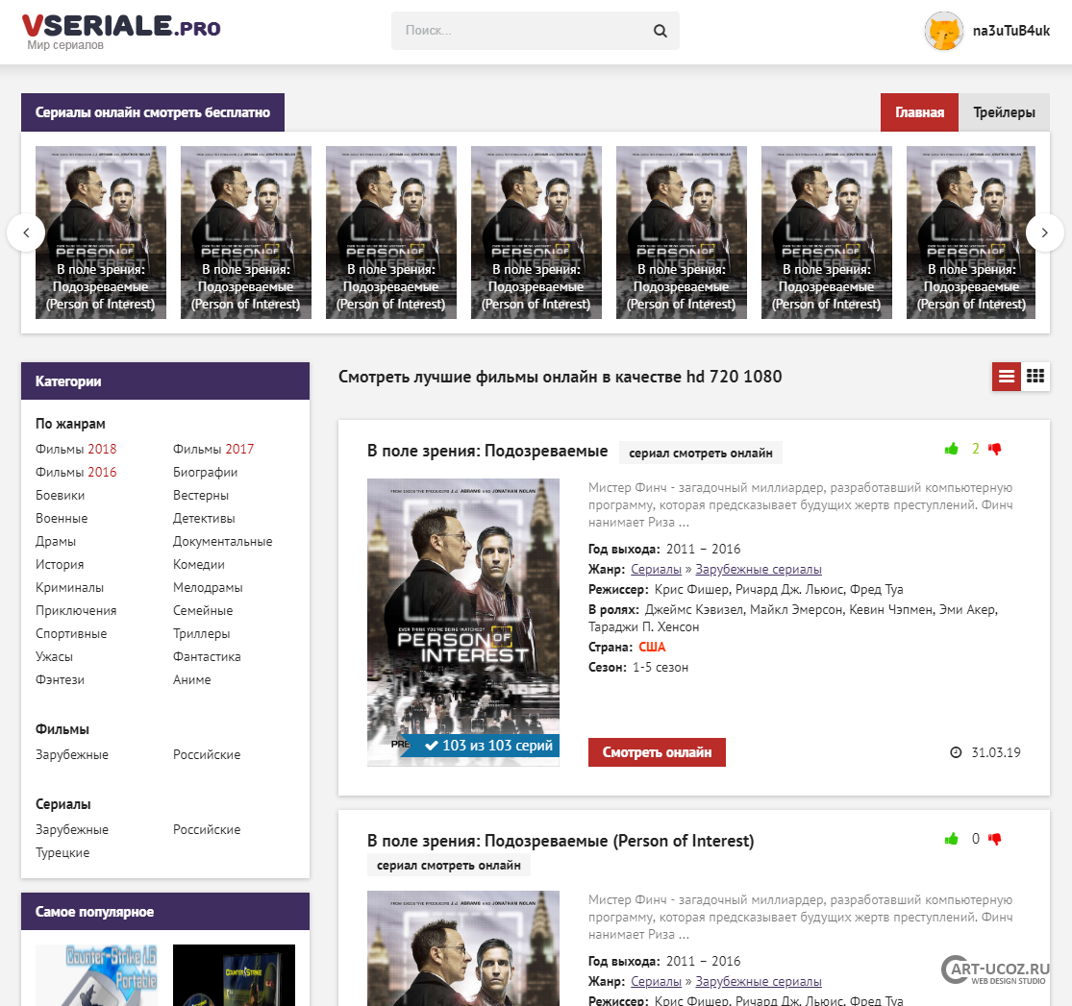Click the сериал смотреть онлайн tag in first card
This screenshot has height=1006, width=1072.
point(701,454)
